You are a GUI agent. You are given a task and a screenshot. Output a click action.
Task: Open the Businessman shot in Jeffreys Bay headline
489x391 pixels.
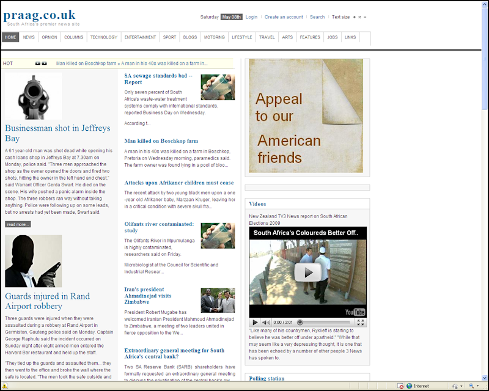[57, 133]
